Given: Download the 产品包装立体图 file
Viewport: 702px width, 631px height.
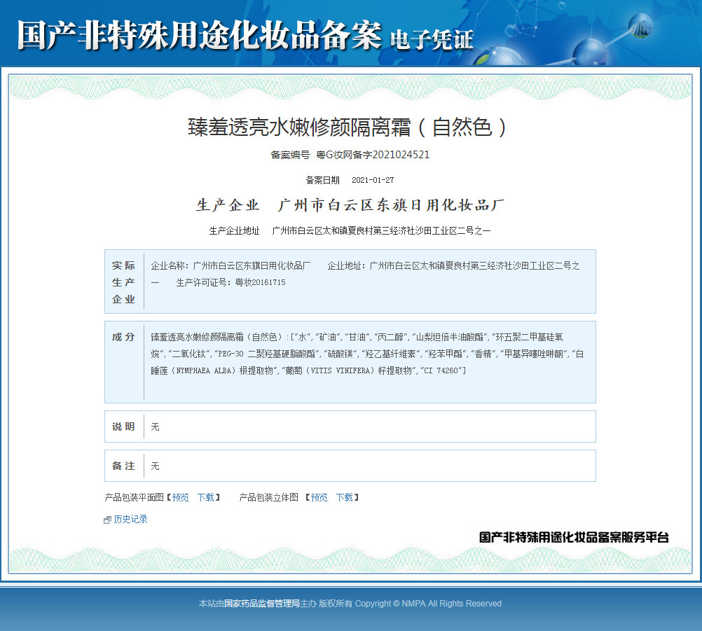Looking at the screenshot, I should coord(344,497).
